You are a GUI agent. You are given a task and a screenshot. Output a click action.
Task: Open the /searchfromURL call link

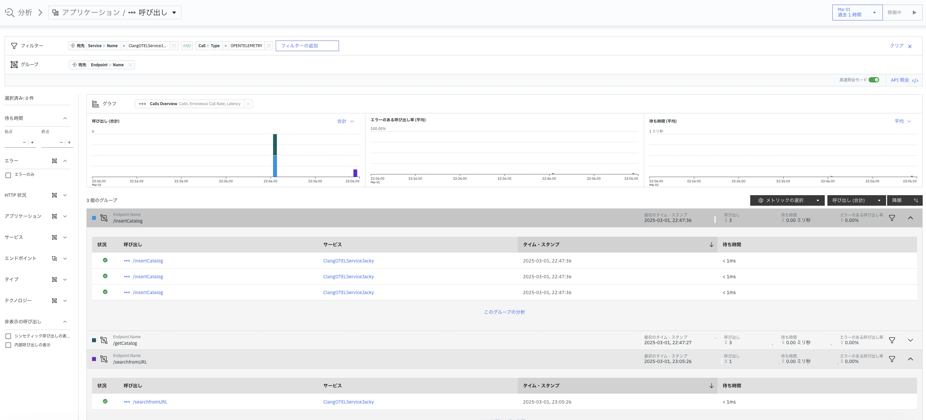click(150, 402)
